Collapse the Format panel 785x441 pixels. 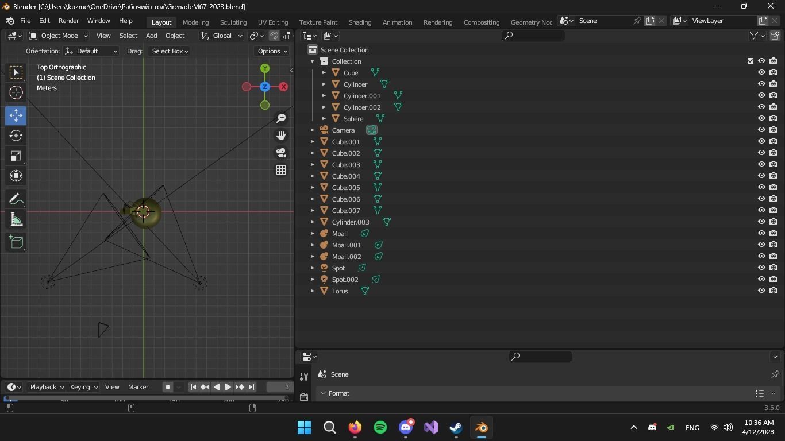pyautogui.click(x=324, y=393)
